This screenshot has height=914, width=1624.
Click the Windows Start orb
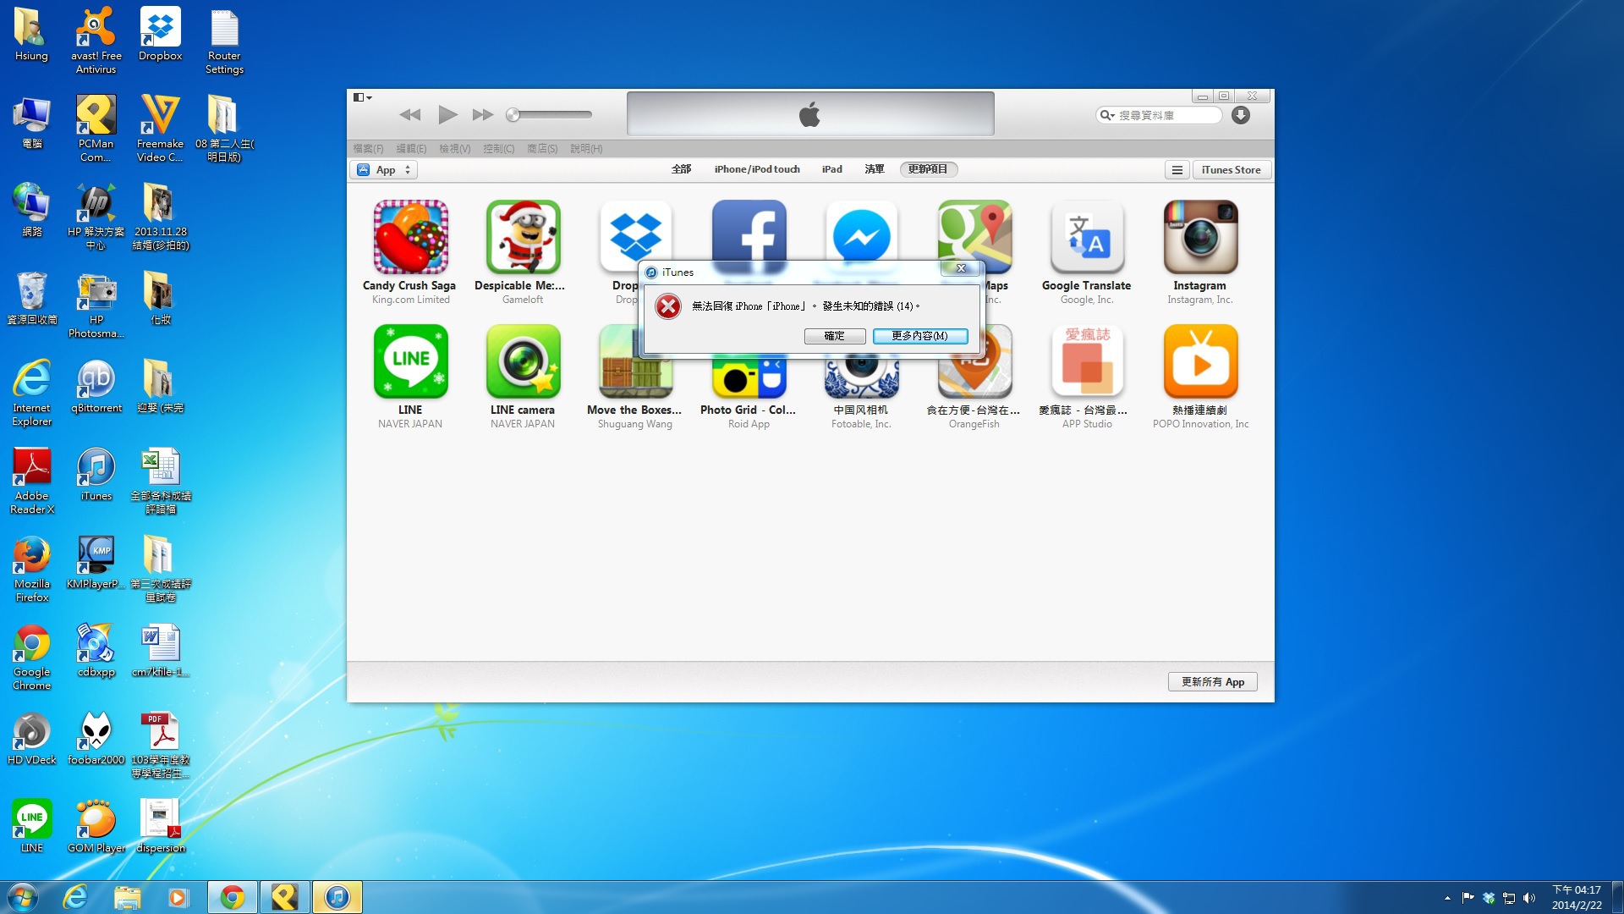23,897
